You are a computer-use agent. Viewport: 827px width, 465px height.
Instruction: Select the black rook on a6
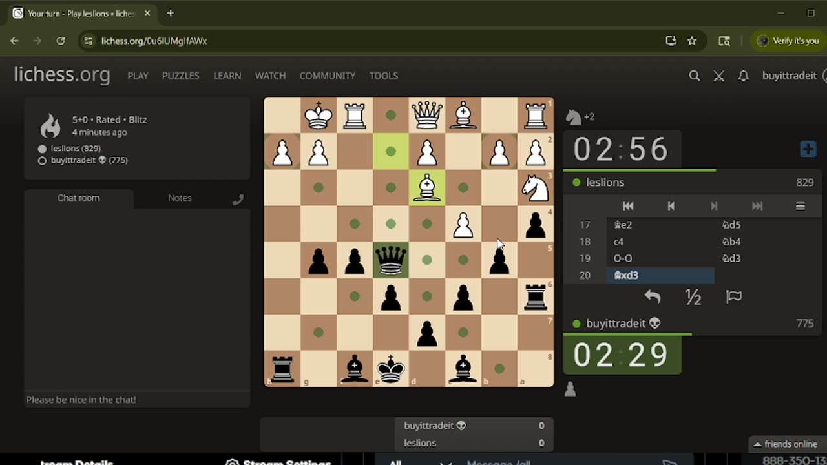536,296
